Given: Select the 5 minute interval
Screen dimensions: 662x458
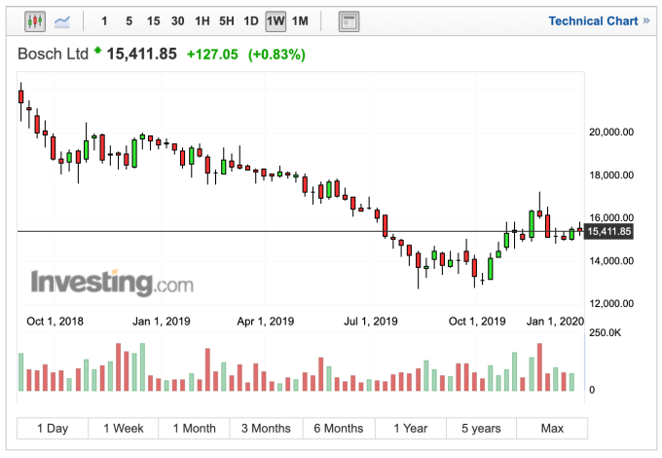Looking at the screenshot, I should tap(129, 21).
